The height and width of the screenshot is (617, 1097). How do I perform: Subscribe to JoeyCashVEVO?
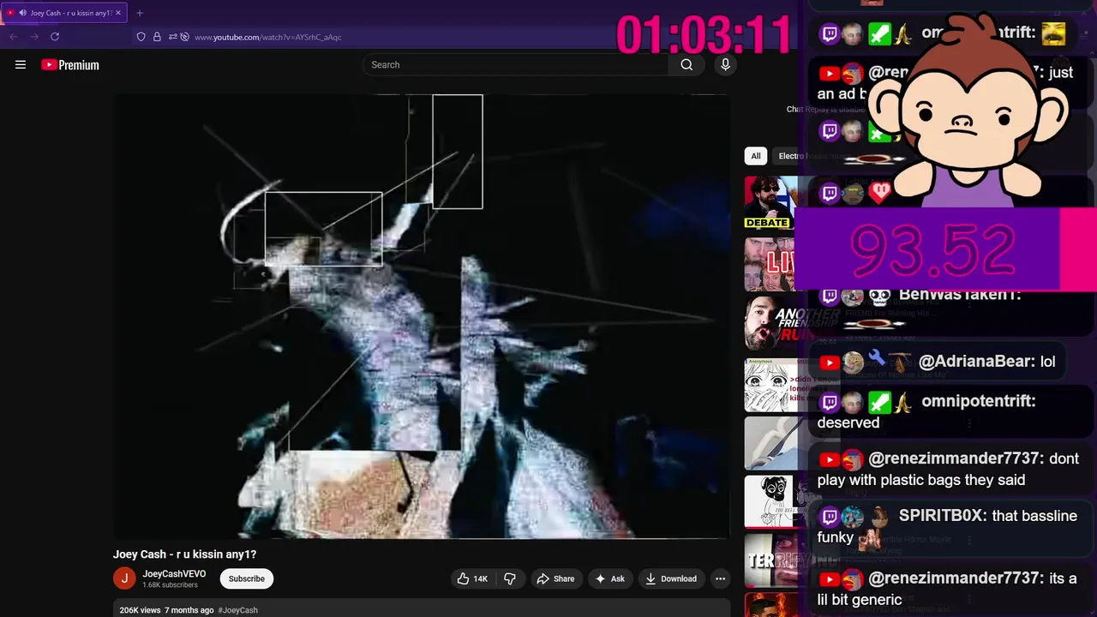tap(246, 578)
